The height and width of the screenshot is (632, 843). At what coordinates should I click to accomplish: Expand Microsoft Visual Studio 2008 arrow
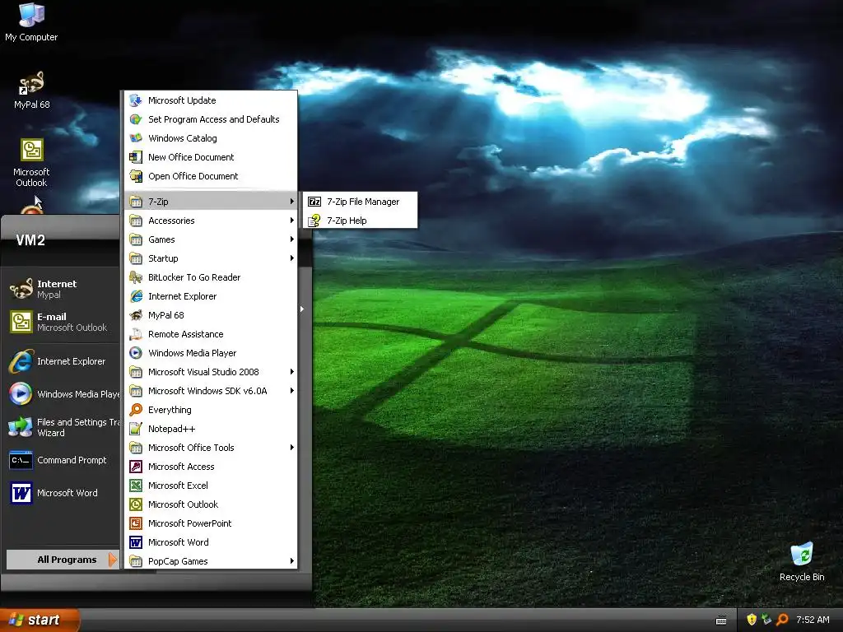point(292,372)
